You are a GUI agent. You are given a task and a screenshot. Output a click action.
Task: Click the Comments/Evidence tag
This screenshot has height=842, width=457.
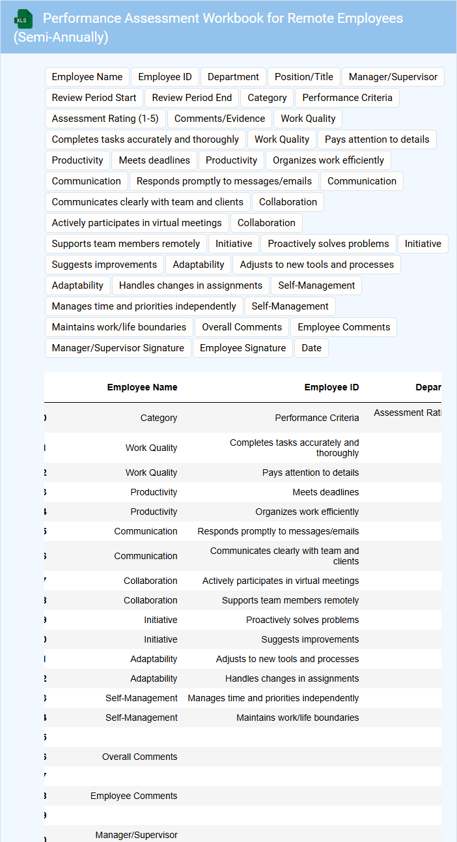coord(219,119)
